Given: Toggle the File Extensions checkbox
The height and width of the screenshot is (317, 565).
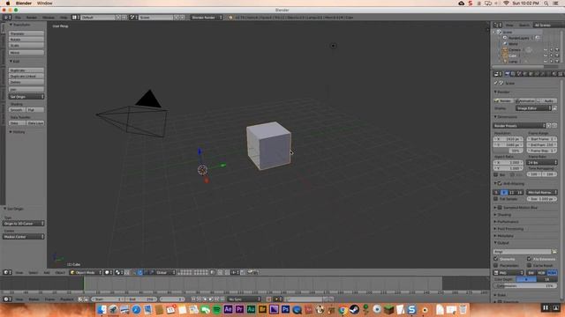Looking at the screenshot, I should [x=529, y=259].
